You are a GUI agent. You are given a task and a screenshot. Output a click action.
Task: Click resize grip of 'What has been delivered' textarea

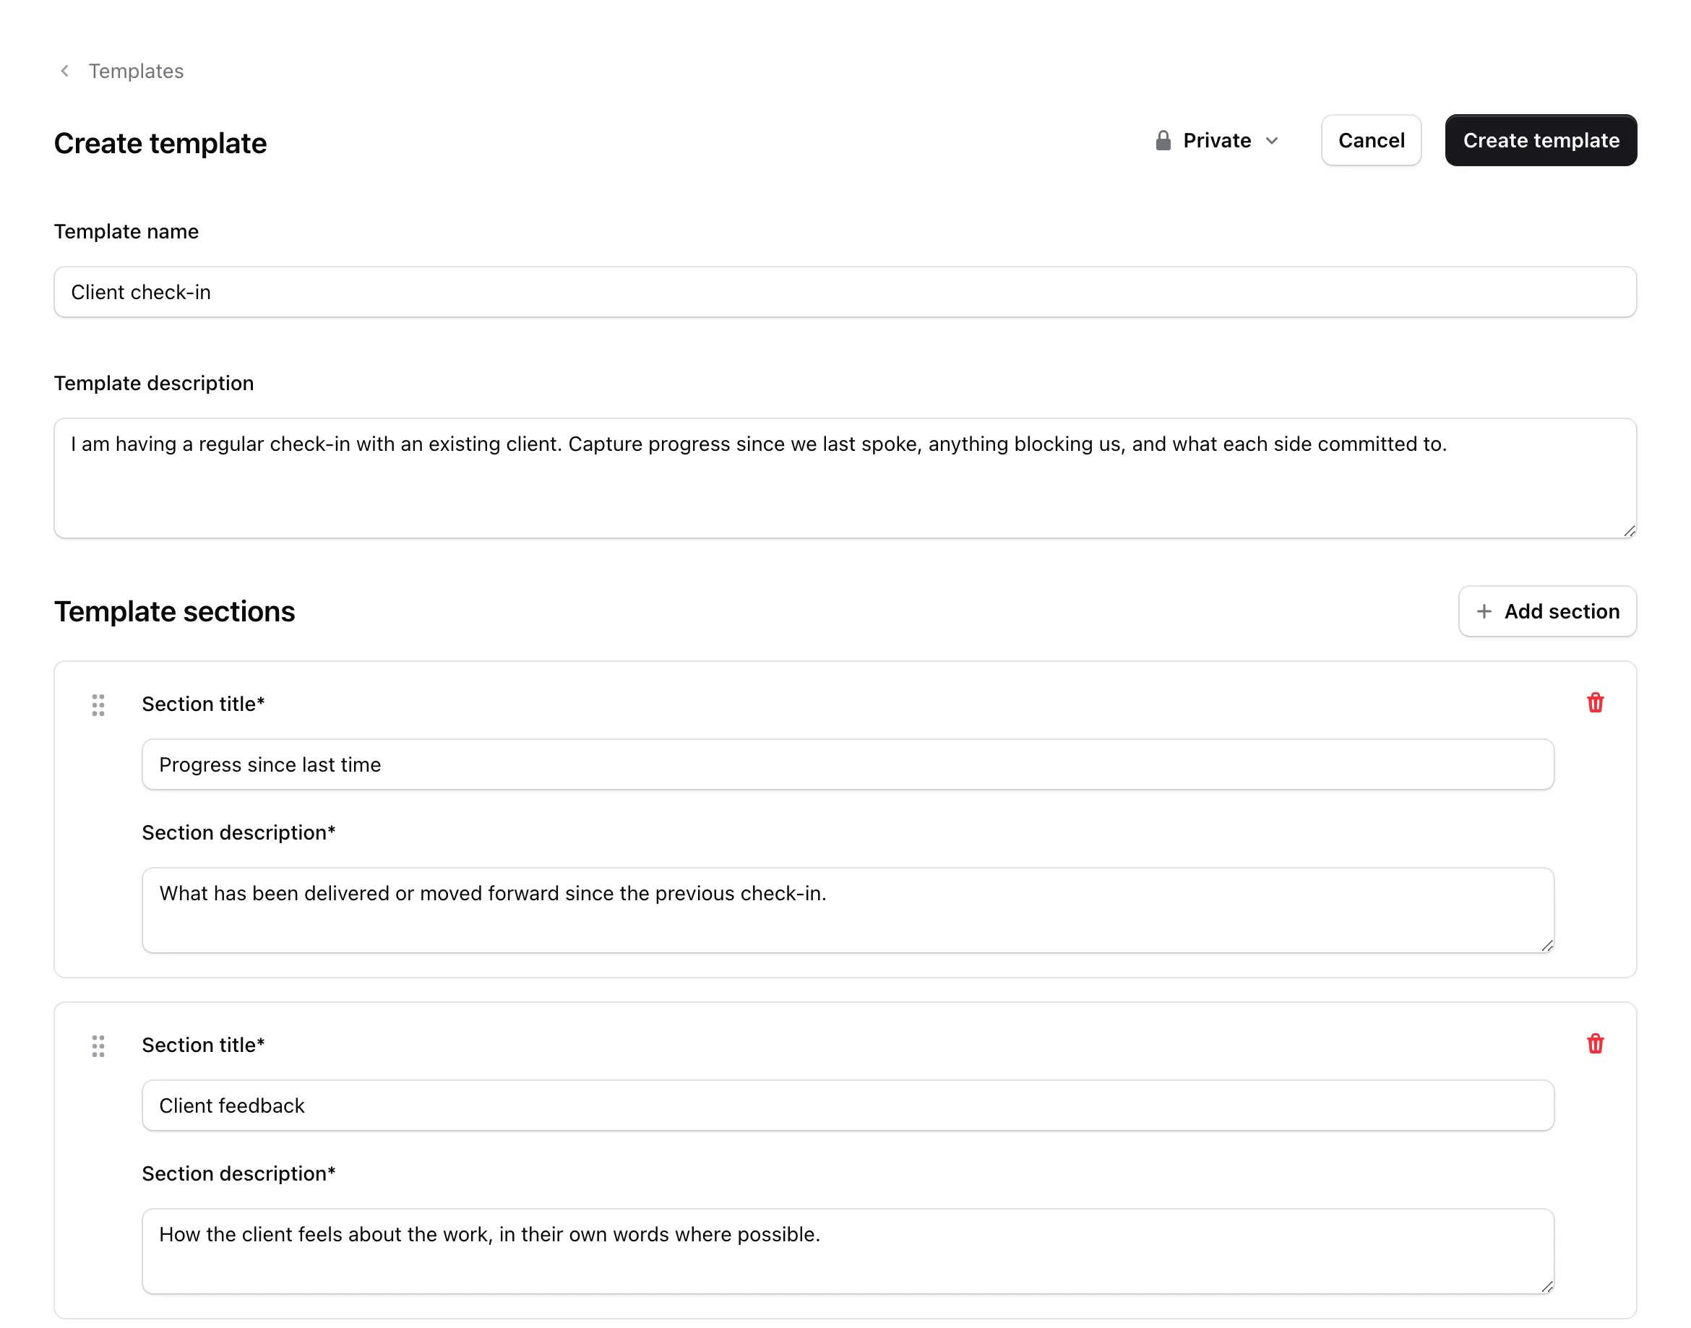point(1546,946)
